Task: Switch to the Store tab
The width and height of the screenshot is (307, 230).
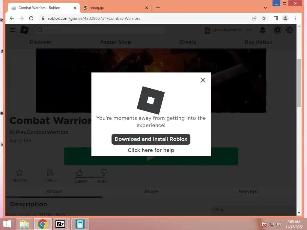Action: click(x=151, y=191)
